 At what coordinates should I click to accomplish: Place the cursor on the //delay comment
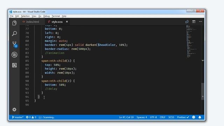[x=51, y=89]
